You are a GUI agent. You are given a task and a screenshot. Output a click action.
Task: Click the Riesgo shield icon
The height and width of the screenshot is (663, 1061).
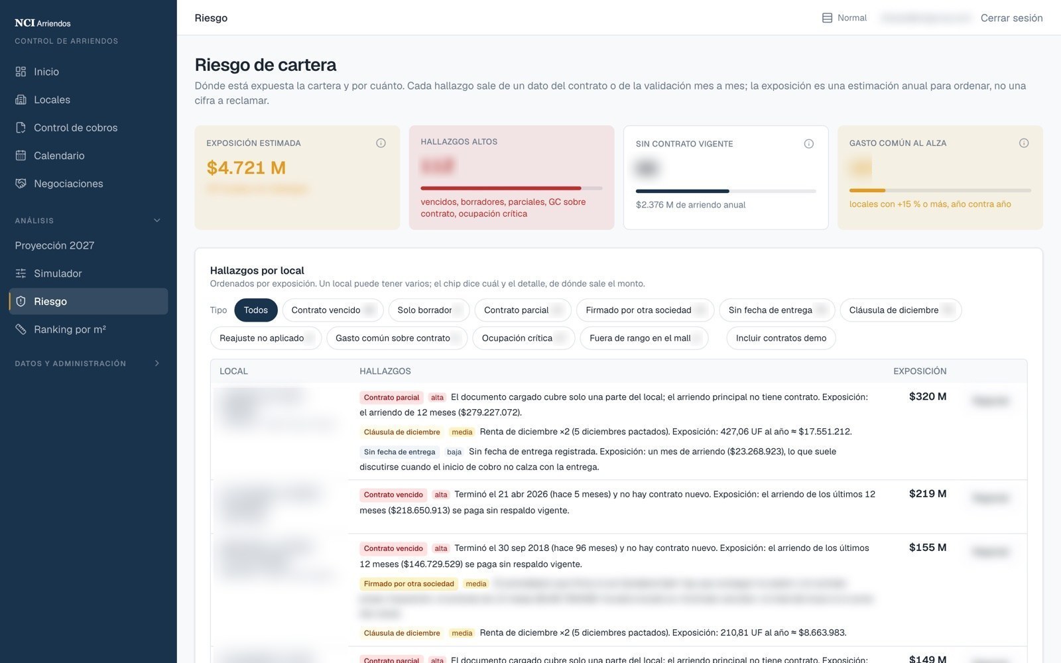21,301
